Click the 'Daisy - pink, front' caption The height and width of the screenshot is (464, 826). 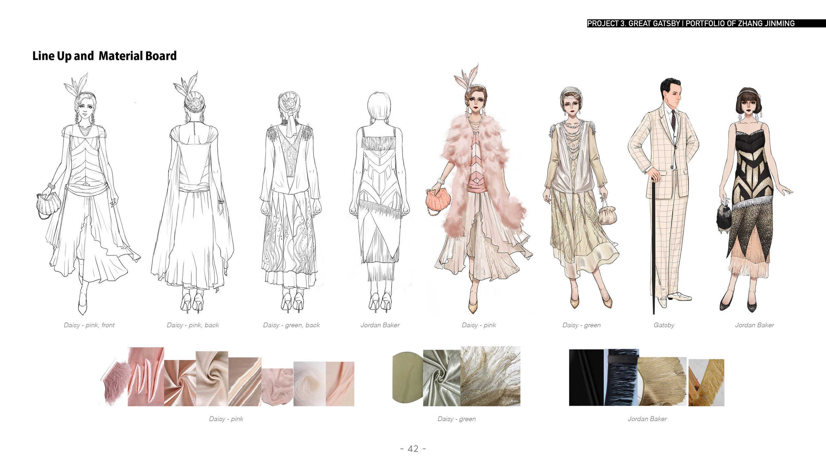coord(89,325)
